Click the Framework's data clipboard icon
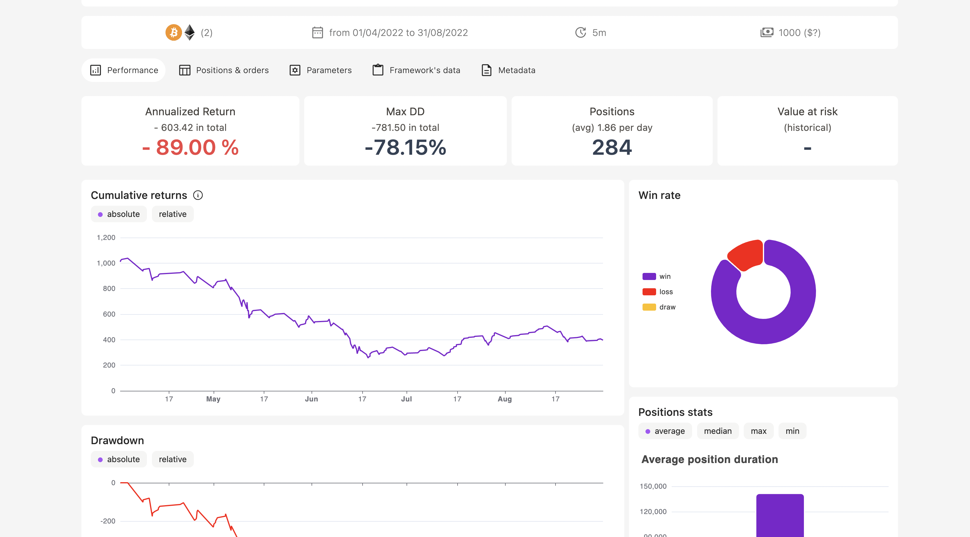The width and height of the screenshot is (970, 537). (x=378, y=70)
